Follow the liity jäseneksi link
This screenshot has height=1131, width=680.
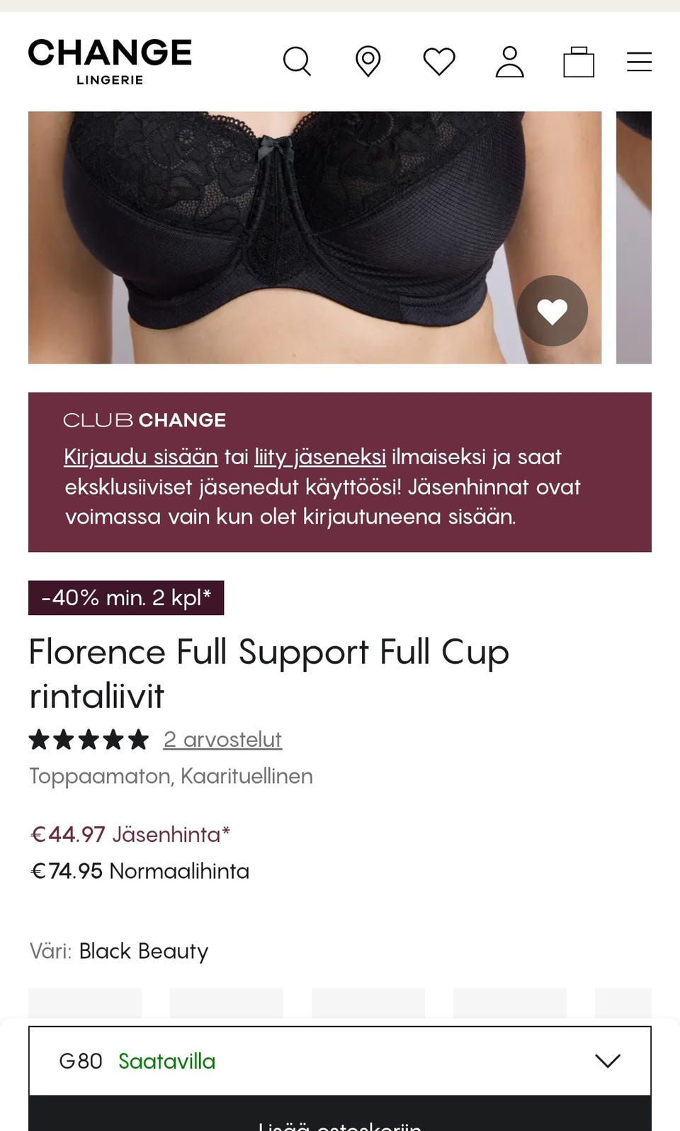point(320,457)
